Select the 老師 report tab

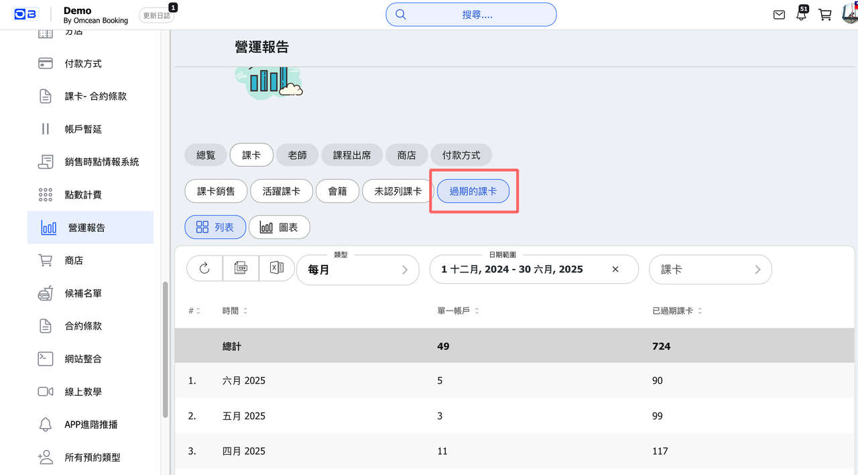[x=297, y=155]
